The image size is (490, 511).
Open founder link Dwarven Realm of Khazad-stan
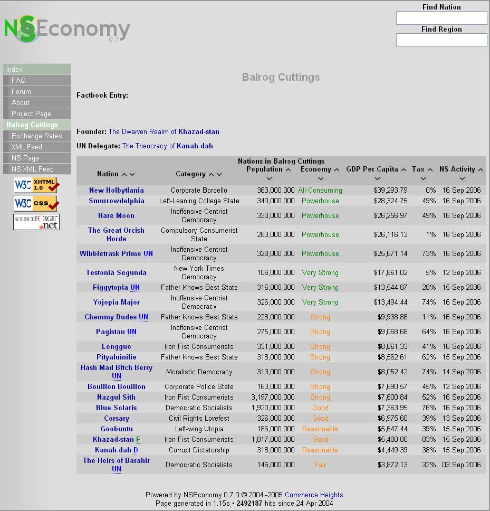point(164,131)
